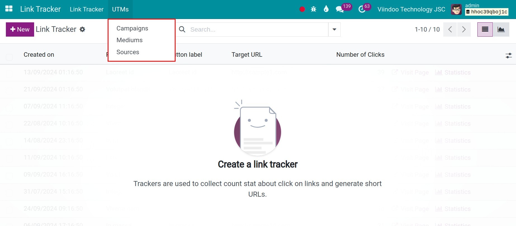Select Mediums from UTMs dropdown
The image size is (516, 226).
pos(129,40)
